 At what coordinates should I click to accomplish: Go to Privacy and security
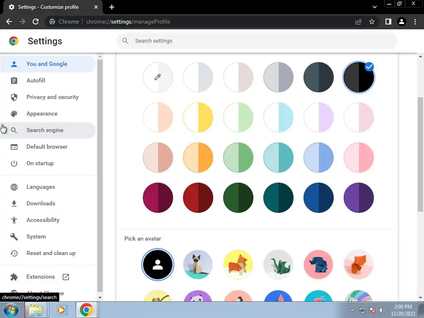point(48,97)
